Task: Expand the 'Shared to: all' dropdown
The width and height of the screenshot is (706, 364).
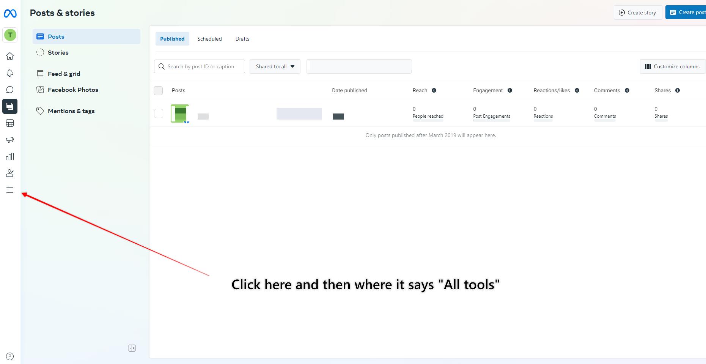Action: pyautogui.click(x=275, y=66)
